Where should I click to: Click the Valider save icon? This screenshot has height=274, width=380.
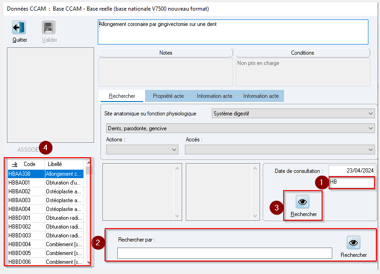(x=49, y=27)
